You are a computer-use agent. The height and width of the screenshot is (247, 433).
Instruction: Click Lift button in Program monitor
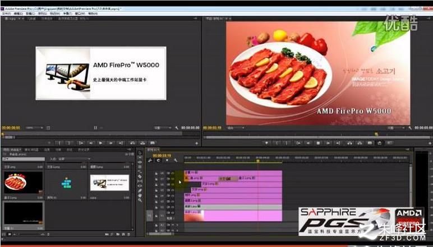coord(349,143)
